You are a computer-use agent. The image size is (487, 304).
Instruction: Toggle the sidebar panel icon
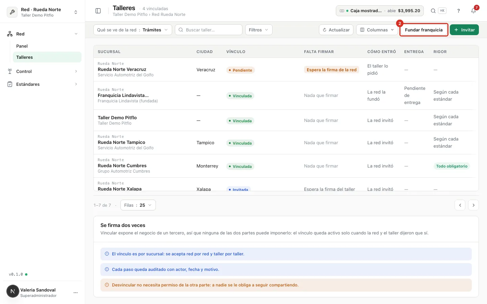point(98,11)
